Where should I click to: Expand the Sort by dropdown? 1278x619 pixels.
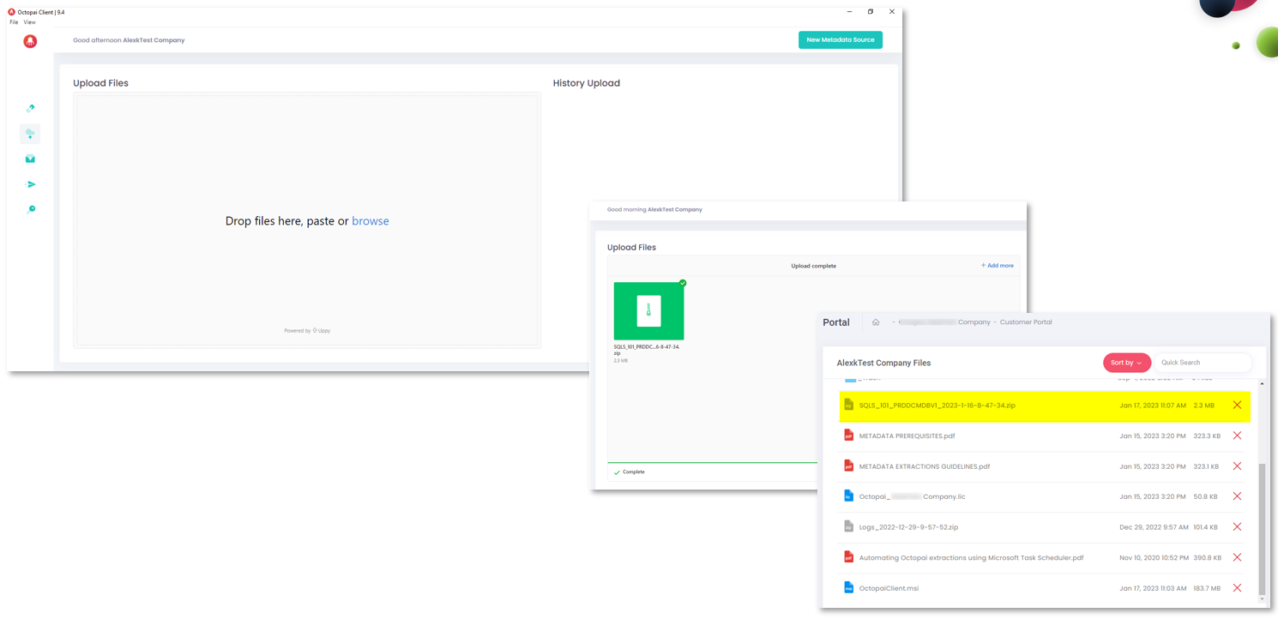tap(1126, 363)
